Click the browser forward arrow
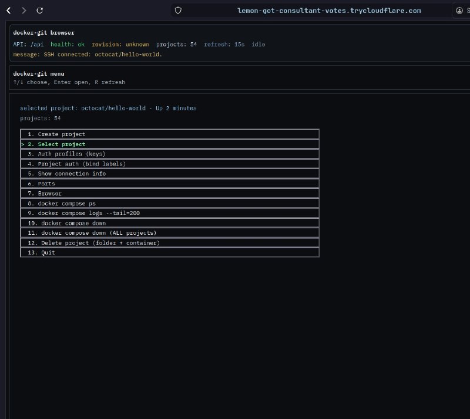This screenshot has height=419, width=470. pyautogui.click(x=24, y=11)
